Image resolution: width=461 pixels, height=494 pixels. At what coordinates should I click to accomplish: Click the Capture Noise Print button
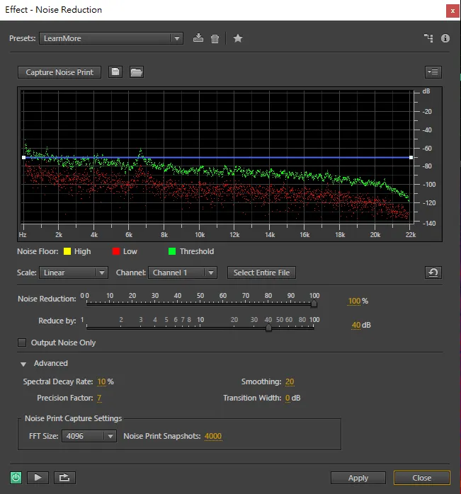(59, 72)
